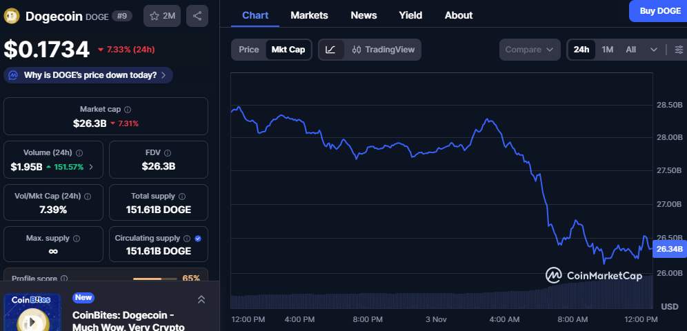Open the Compare dropdown

pyautogui.click(x=529, y=50)
